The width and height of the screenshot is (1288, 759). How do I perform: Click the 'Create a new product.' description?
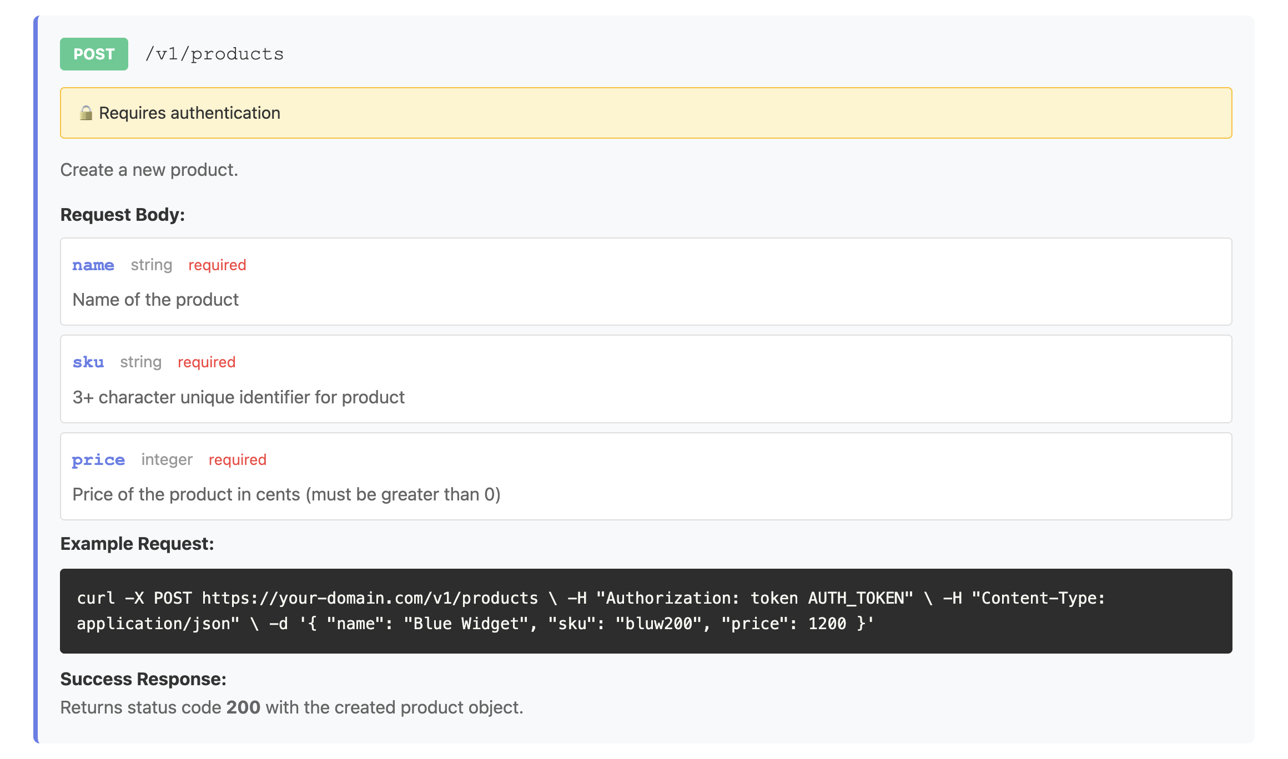149,170
